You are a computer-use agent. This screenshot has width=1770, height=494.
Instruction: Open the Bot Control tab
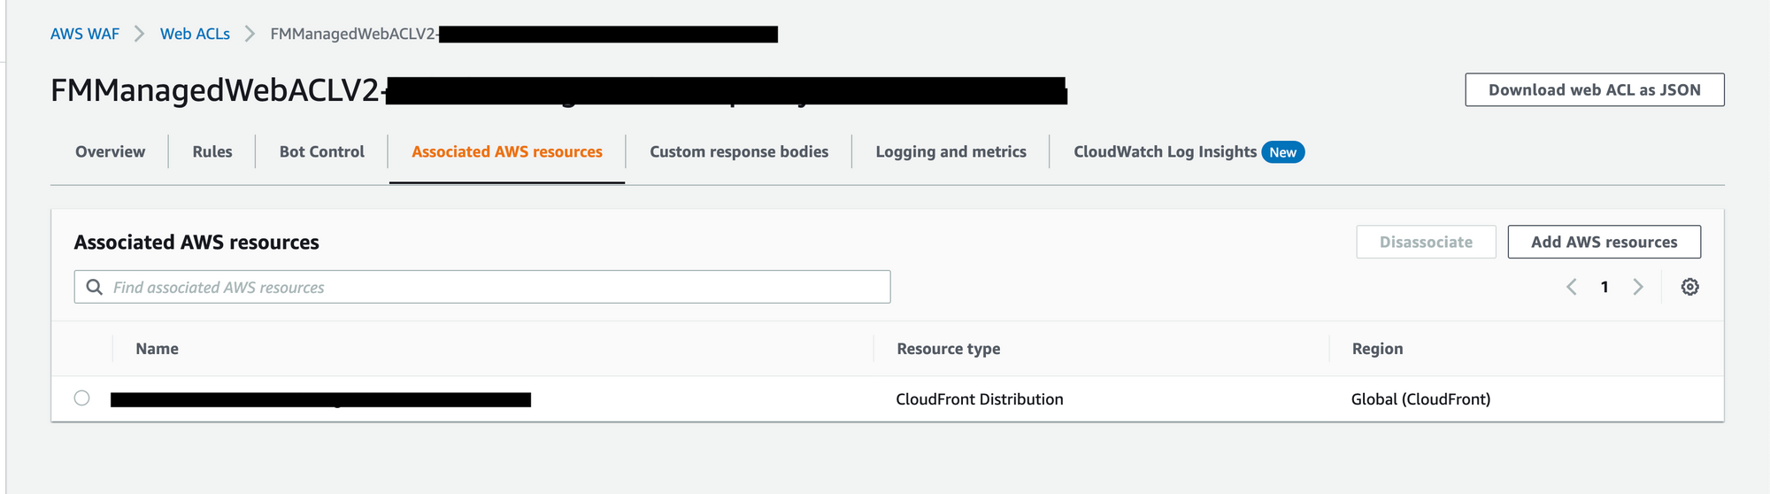click(322, 151)
